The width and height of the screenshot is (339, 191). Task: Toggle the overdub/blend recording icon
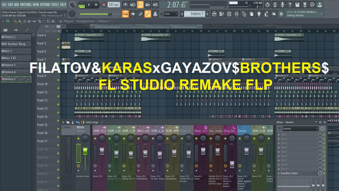click(148, 5)
